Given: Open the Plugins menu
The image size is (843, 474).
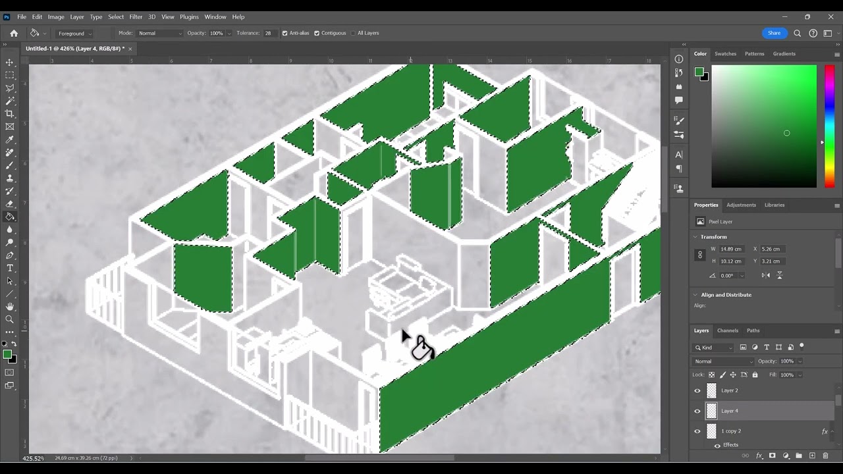Looking at the screenshot, I should pyautogui.click(x=189, y=16).
